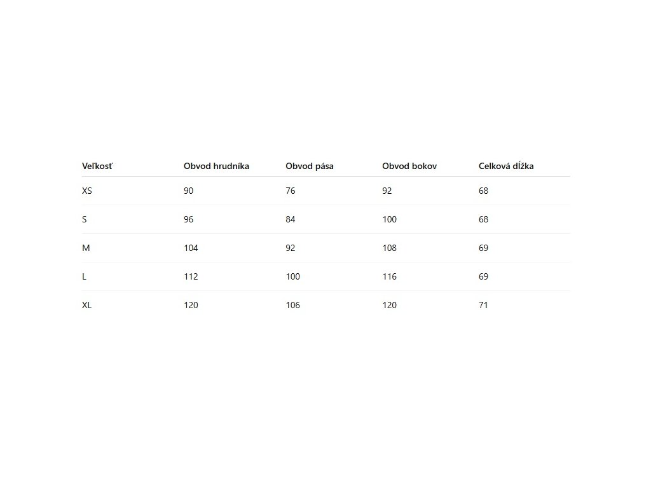
Task: Click the Obvod hrudníka column header
Action: [216, 166]
